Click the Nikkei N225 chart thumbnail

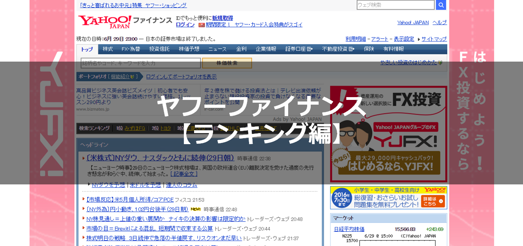[389, 240]
